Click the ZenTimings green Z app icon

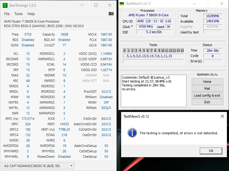coord(5,5)
